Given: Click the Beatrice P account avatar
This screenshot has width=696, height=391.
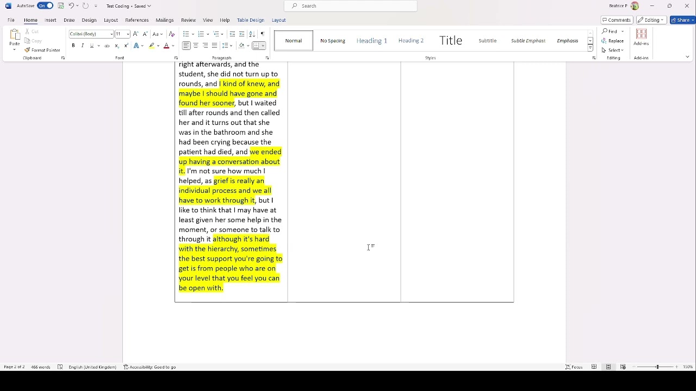Looking at the screenshot, I should [635, 6].
